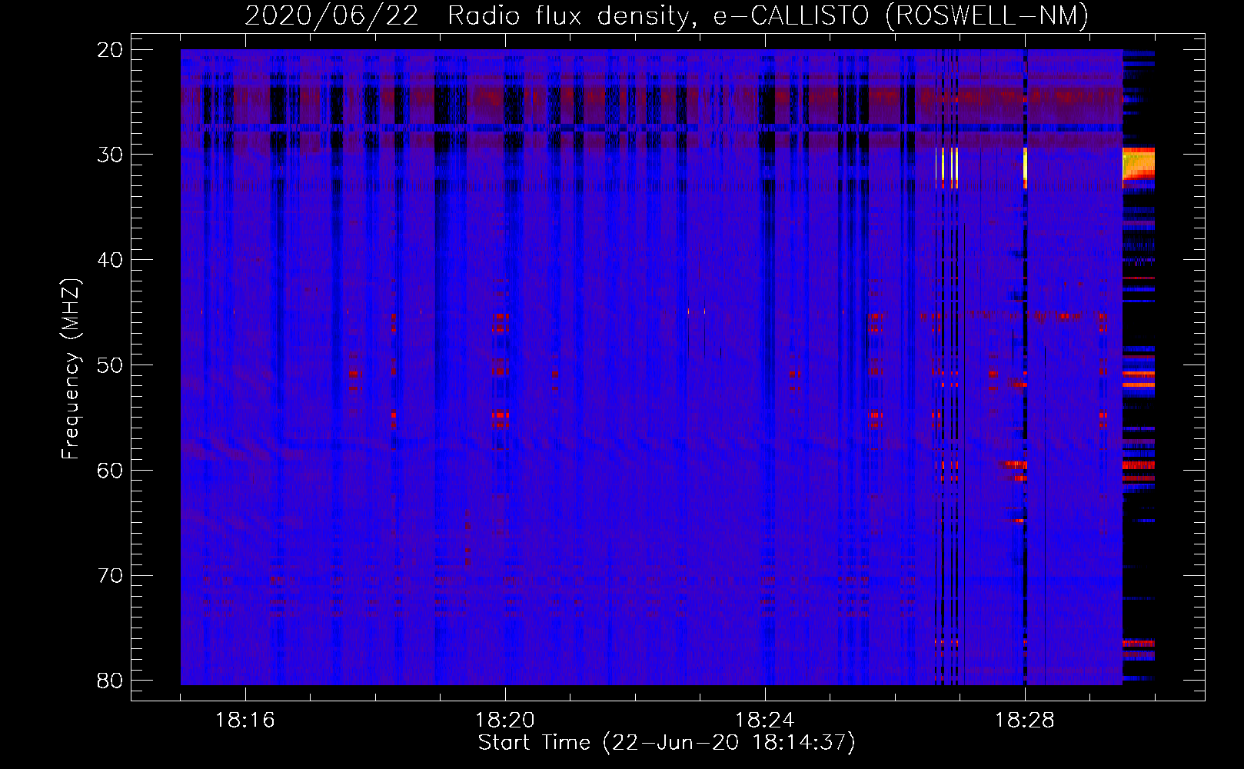Click the 50 MHz frequency tick label

(x=111, y=365)
